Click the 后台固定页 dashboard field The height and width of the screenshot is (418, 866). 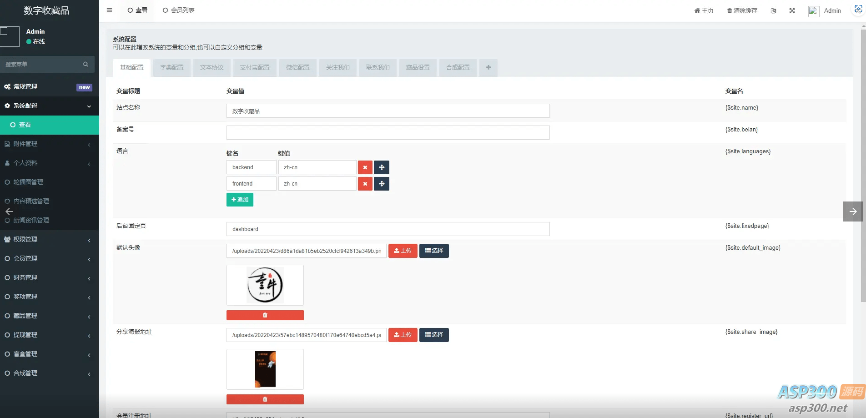388,229
